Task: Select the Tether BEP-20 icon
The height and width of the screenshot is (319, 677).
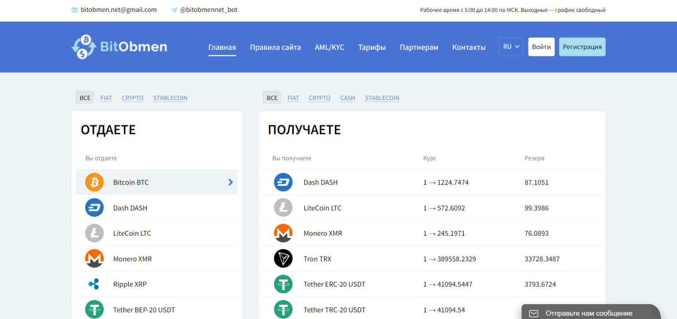Action: [94, 310]
